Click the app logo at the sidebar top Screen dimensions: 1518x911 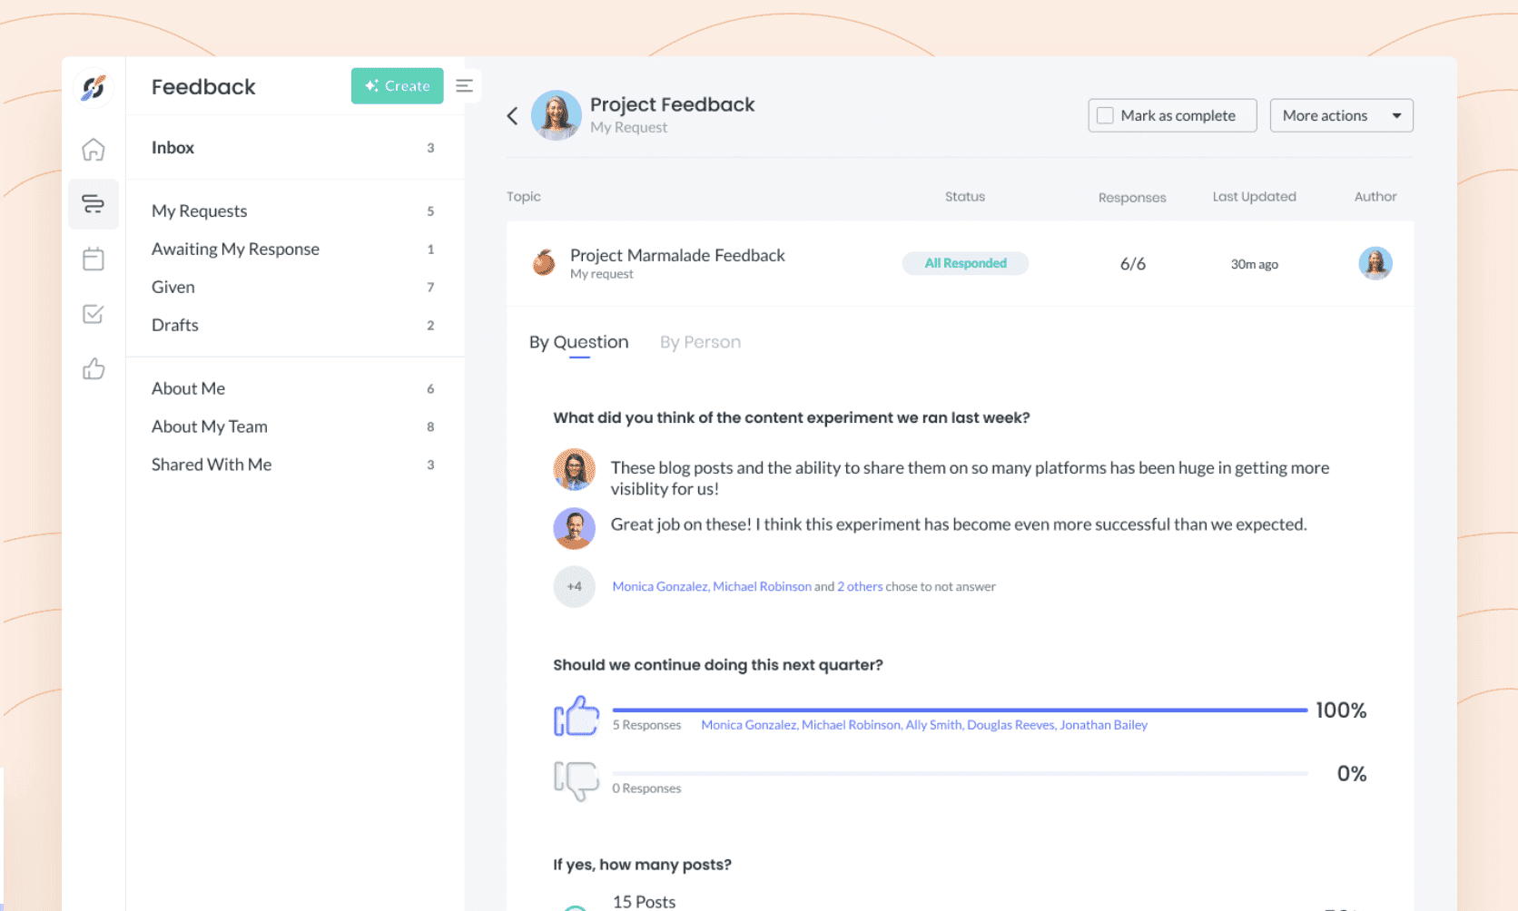click(x=94, y=86)
